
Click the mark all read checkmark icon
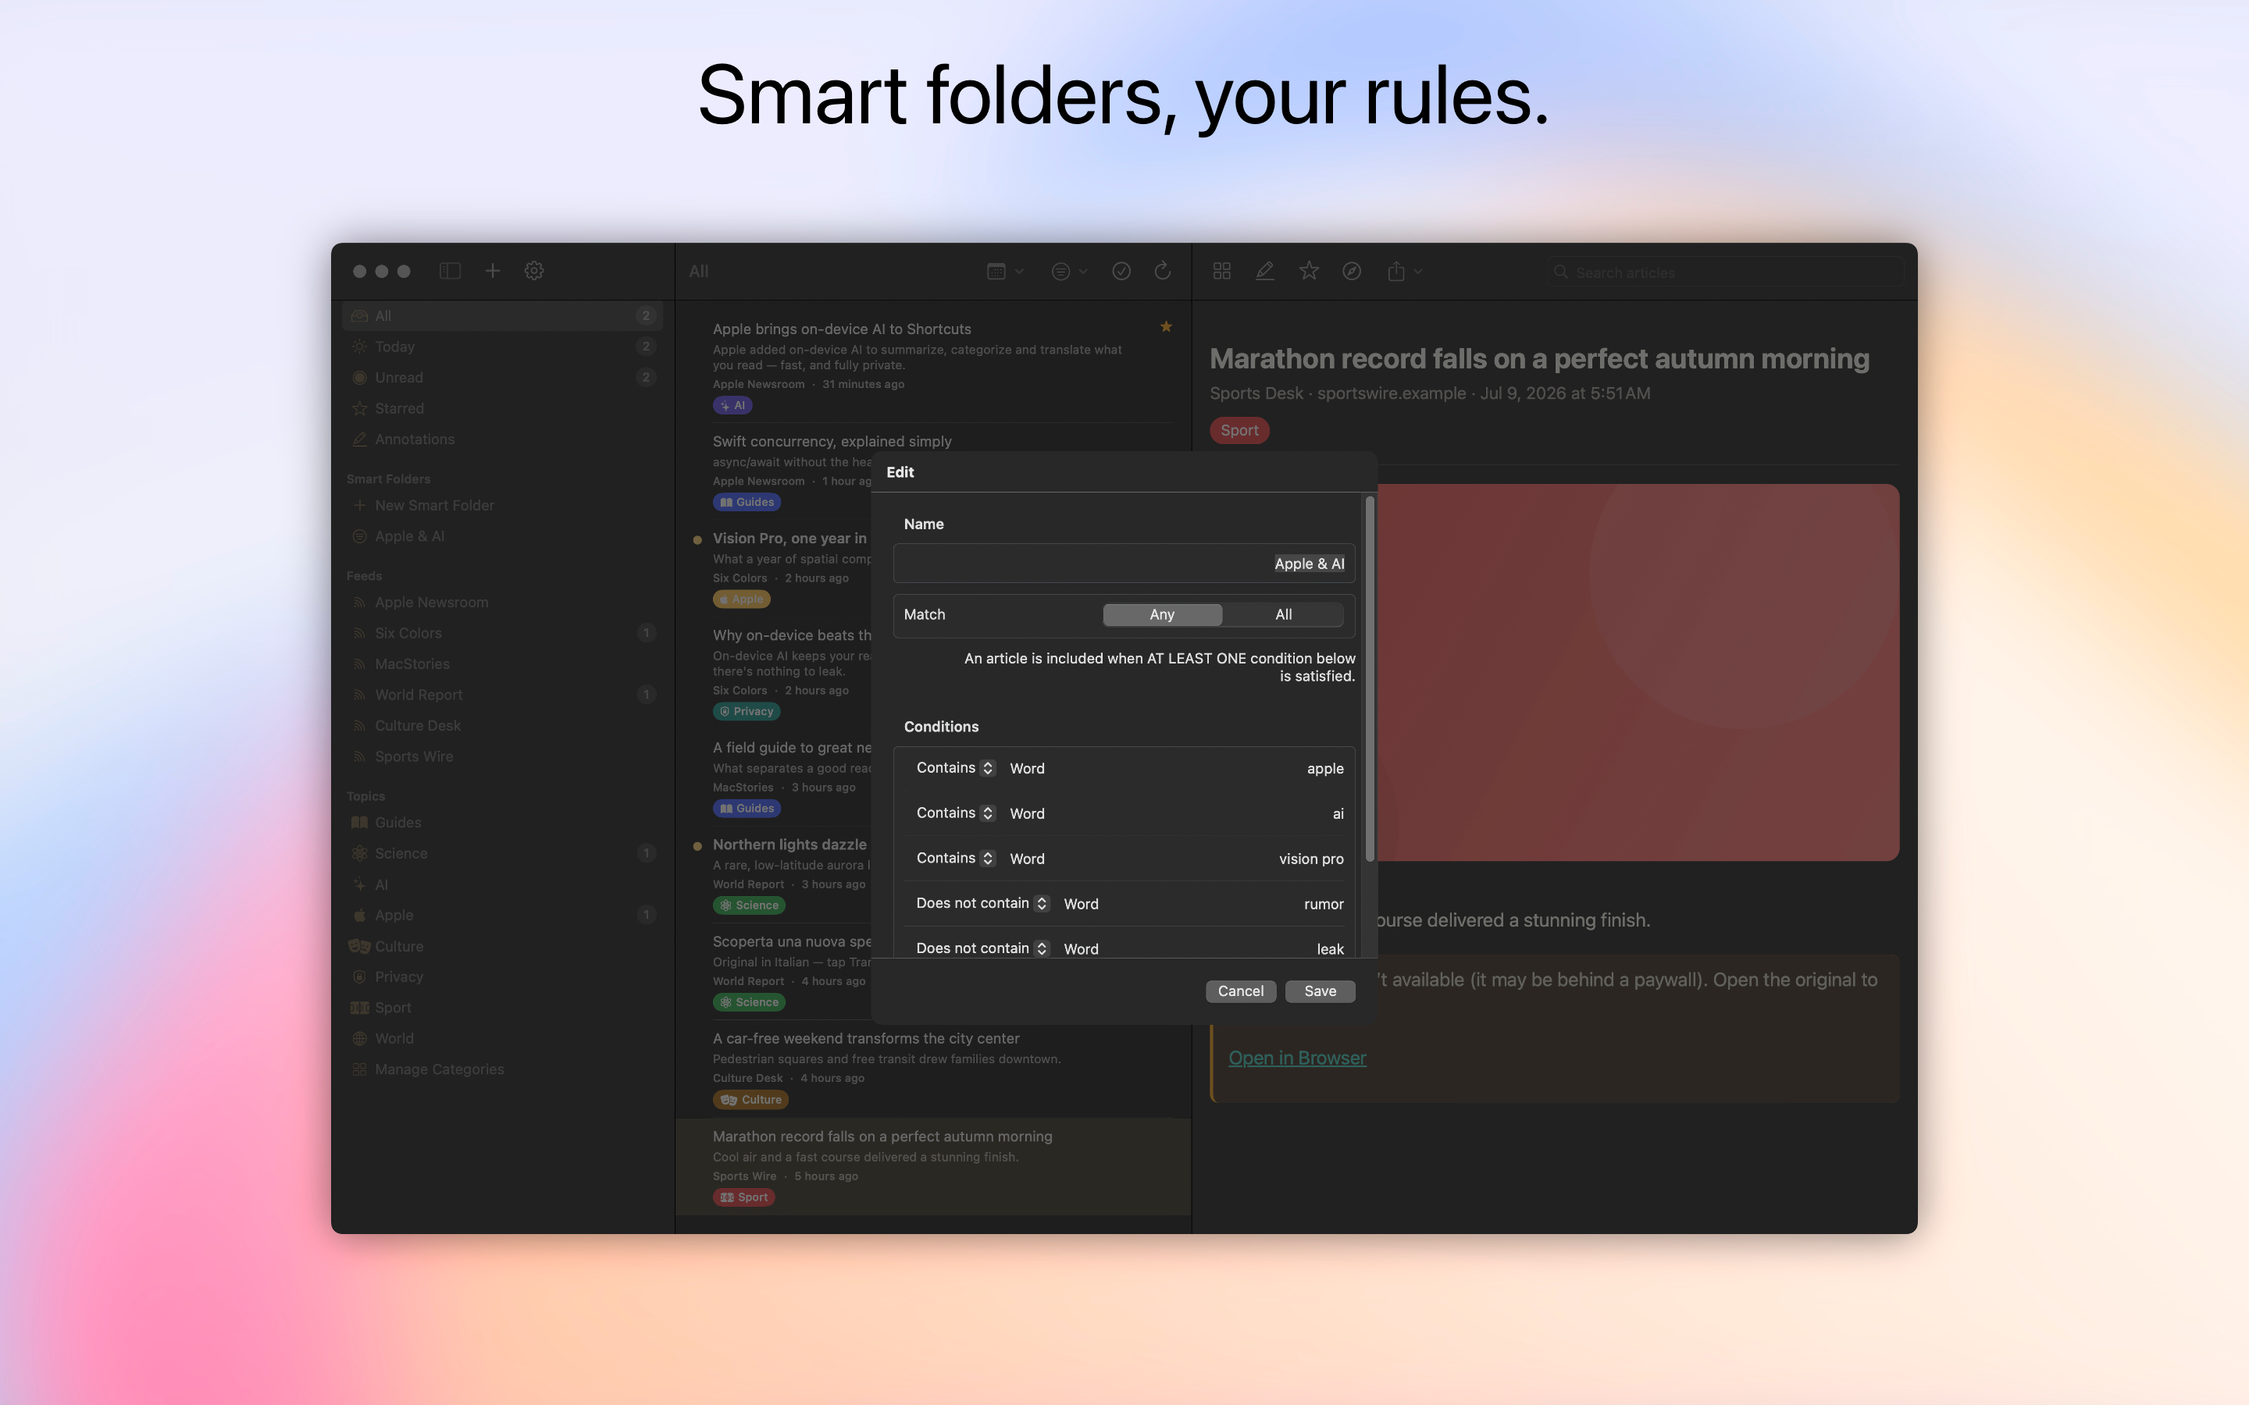click(x=1121, y=272)
